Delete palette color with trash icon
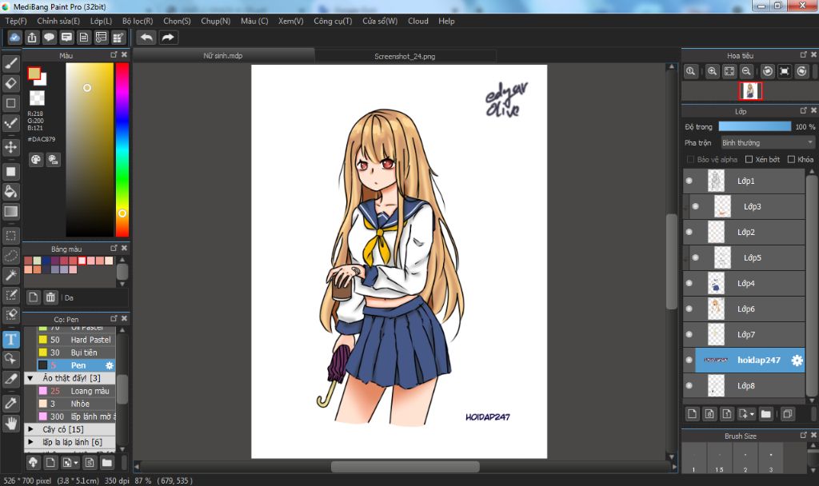 50,297
